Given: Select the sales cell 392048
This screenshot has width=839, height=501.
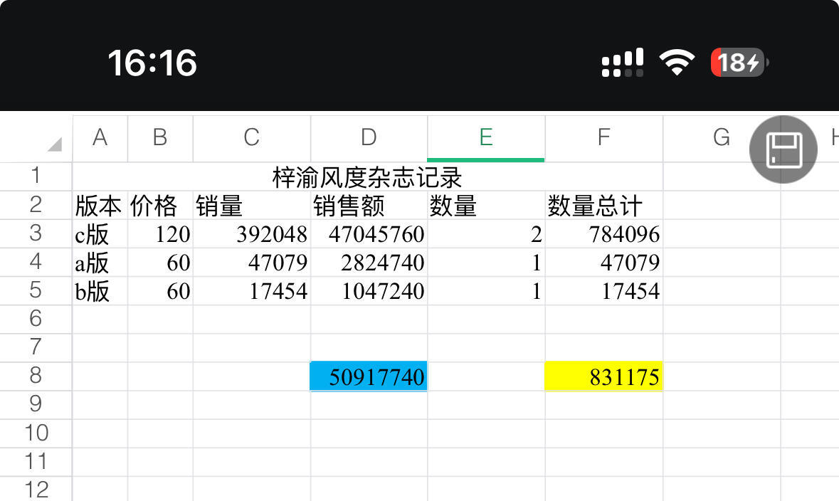Looking at the screenshot, I should [251, 233].
